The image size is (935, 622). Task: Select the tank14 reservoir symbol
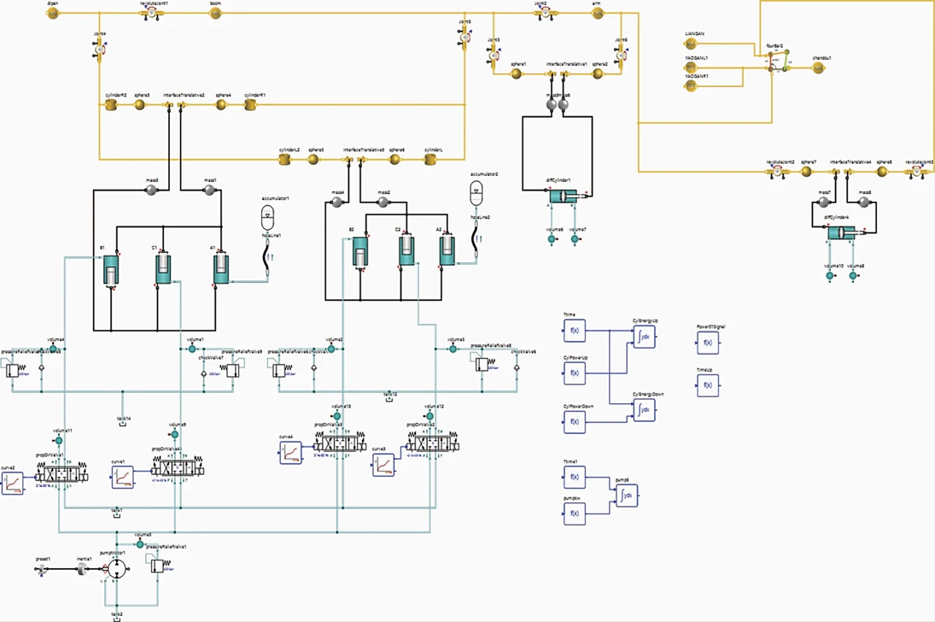pos(122,424)
